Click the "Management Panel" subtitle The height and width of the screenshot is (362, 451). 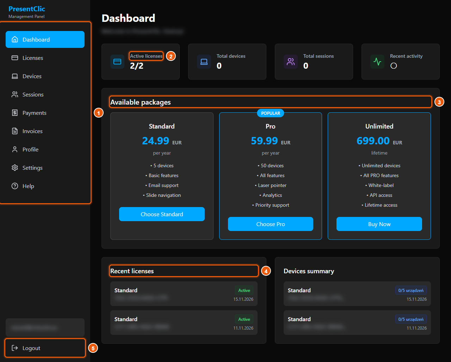(26, 17)
